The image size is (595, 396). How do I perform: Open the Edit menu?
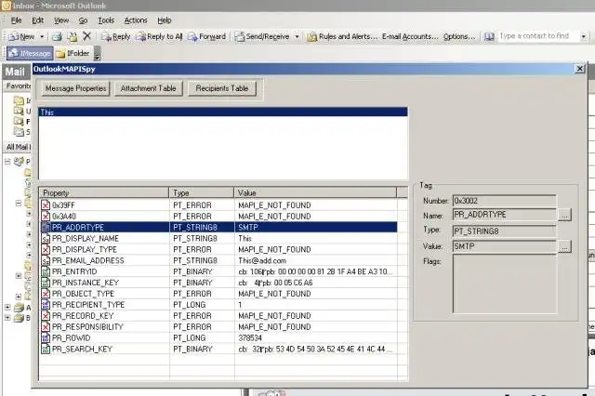coord(37,20)
